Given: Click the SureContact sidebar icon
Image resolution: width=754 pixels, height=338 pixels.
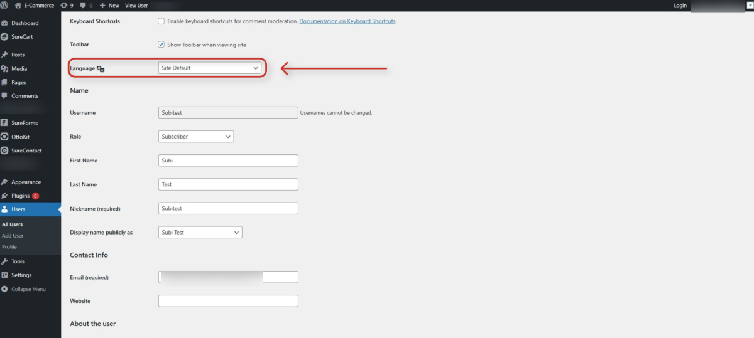Looking at the screenshot, I should coord(4,151).
